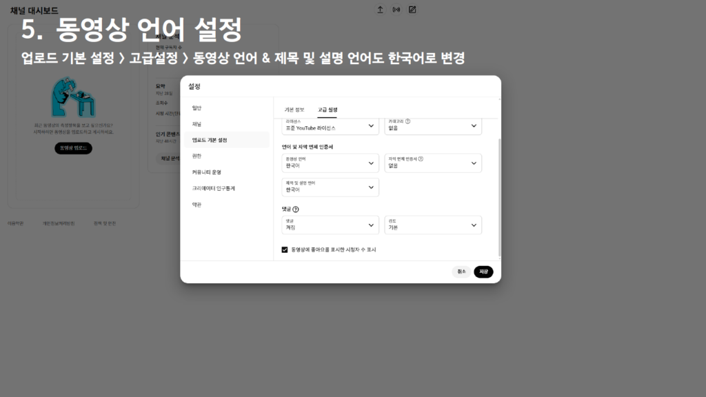Open the 이용약관 footer link

15,224
